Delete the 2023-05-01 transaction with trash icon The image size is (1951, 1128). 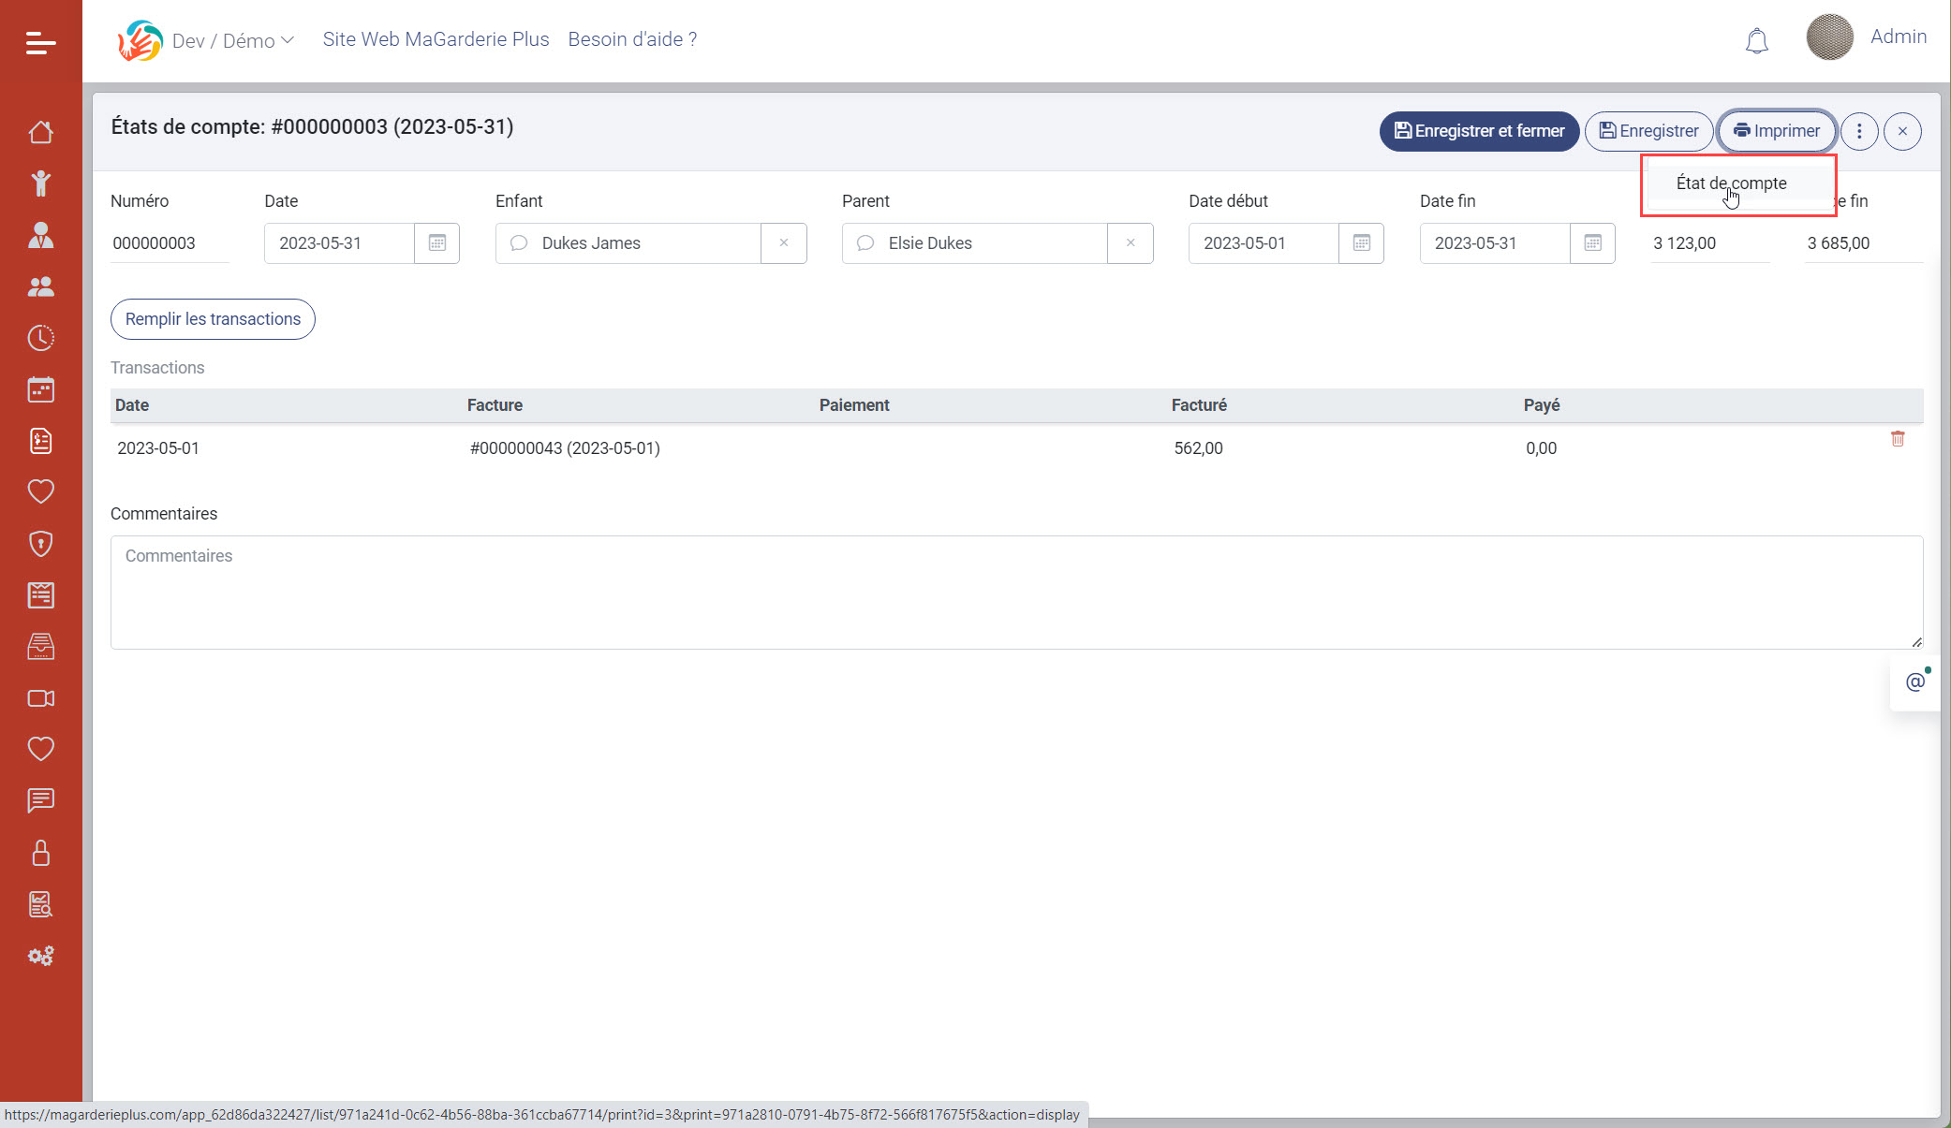pos(1898,439)
